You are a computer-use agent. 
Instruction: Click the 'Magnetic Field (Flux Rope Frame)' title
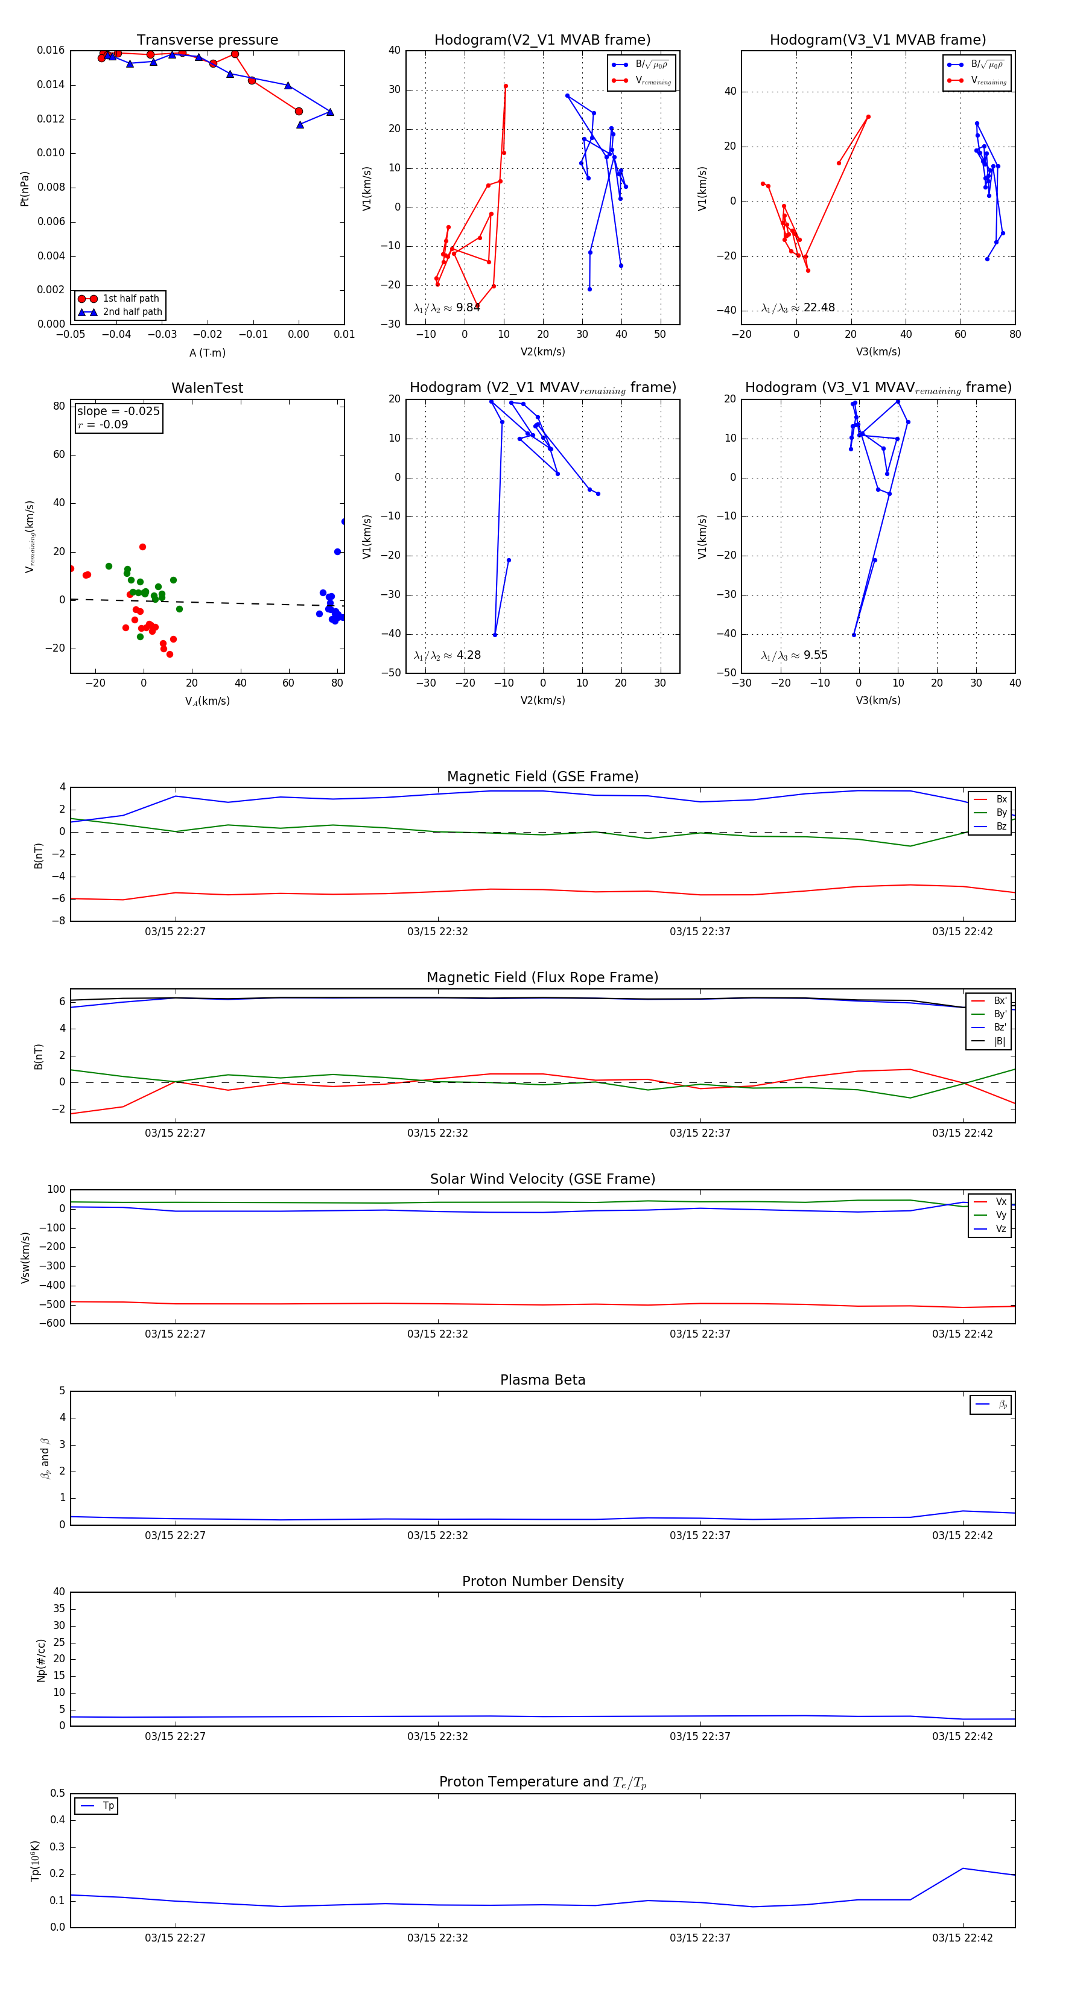pos(542,978)
